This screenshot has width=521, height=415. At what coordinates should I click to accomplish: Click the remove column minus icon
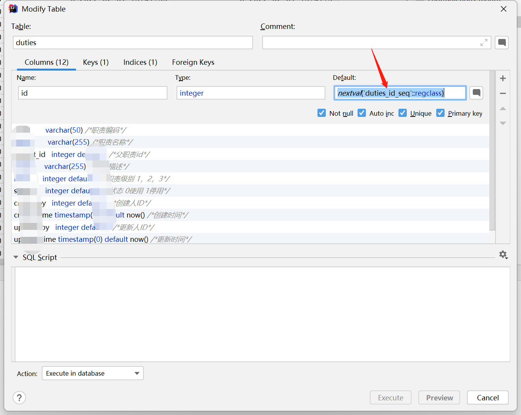click(x=502, y=93)
